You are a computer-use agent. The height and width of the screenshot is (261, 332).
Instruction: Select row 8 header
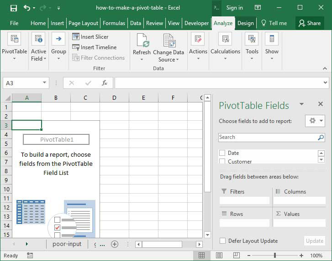pos(6,171)
